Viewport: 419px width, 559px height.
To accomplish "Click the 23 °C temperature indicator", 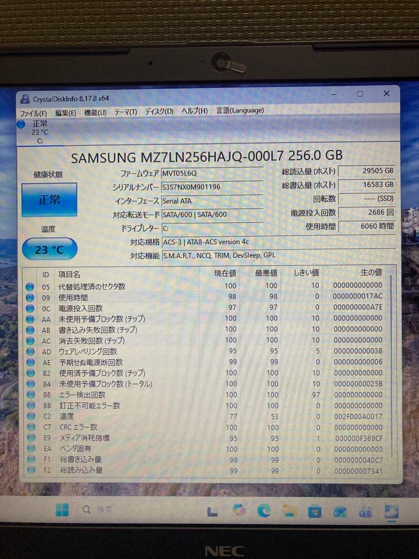I will click(x=49, y=249).
